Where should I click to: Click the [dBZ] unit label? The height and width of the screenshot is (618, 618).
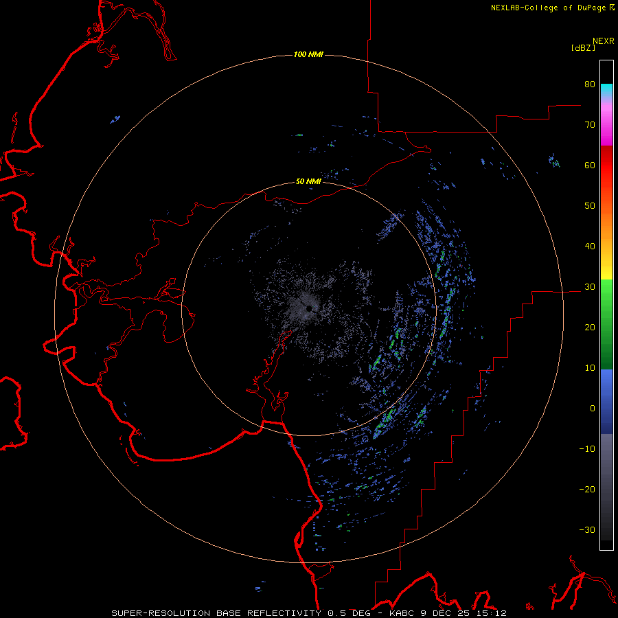tap(583, 47)
